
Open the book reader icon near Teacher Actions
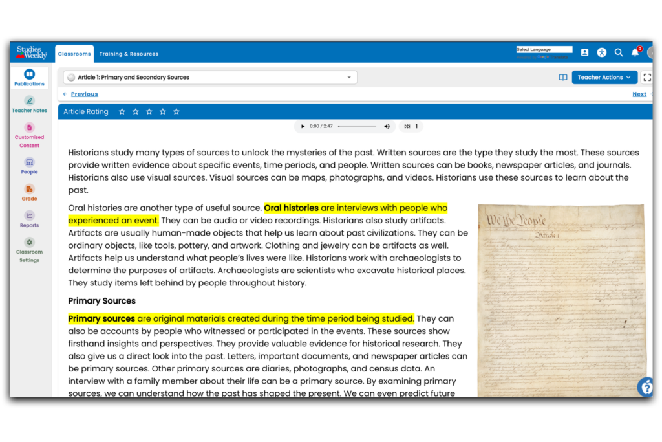[563, 77]
